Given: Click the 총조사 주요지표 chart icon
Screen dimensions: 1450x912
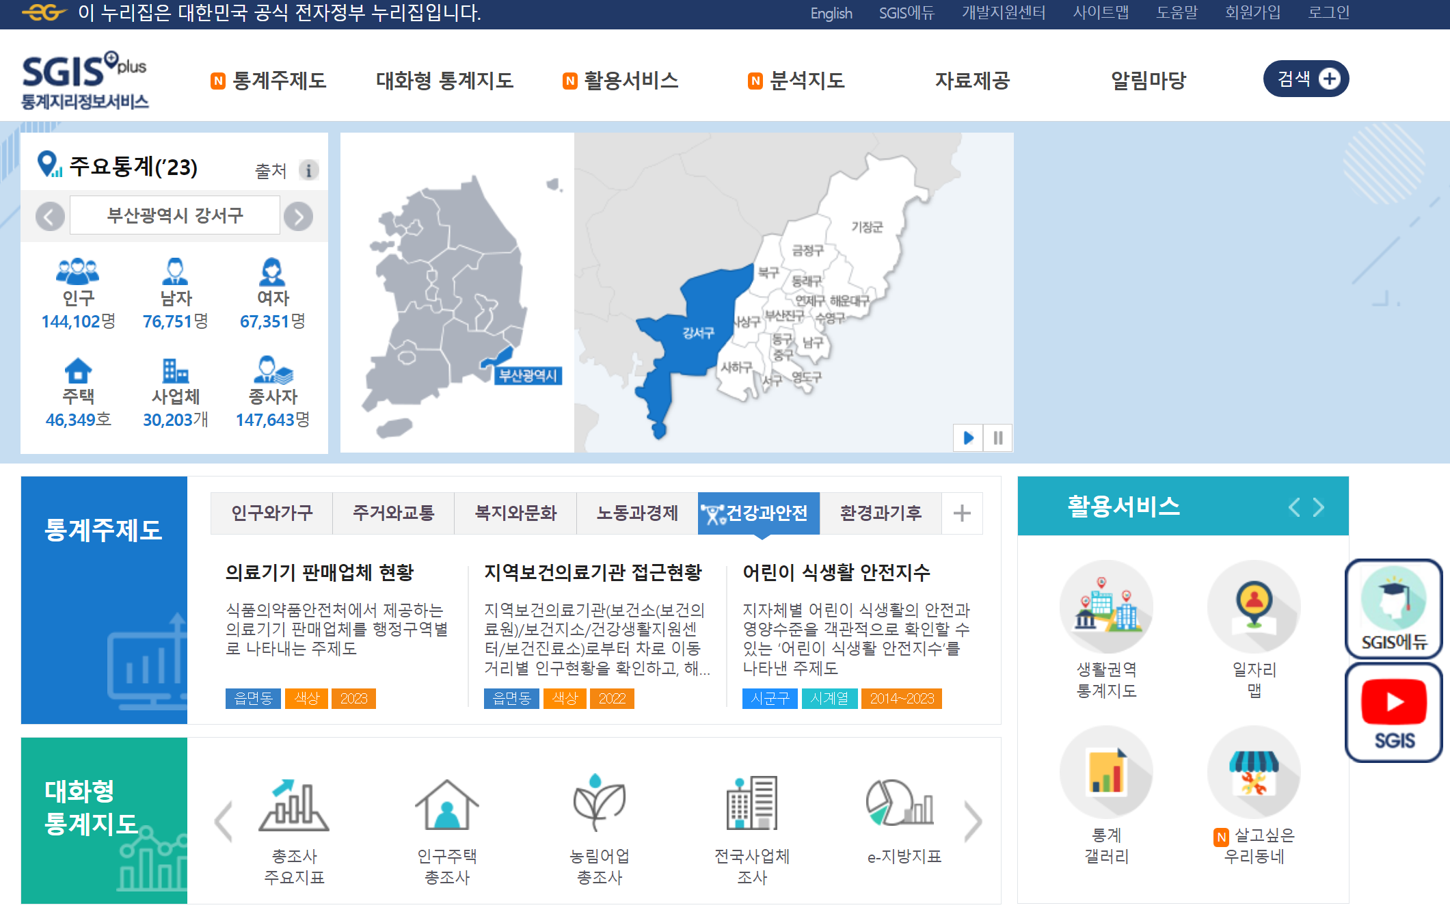Looking at the screenshot, I should (294, 805).
